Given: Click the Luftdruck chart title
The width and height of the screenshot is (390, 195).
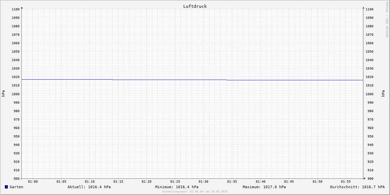Looking at the screenshot, I should point(195,6).
